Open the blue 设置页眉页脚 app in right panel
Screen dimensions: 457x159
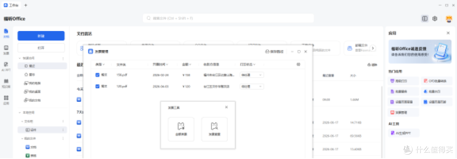(437, 102)
